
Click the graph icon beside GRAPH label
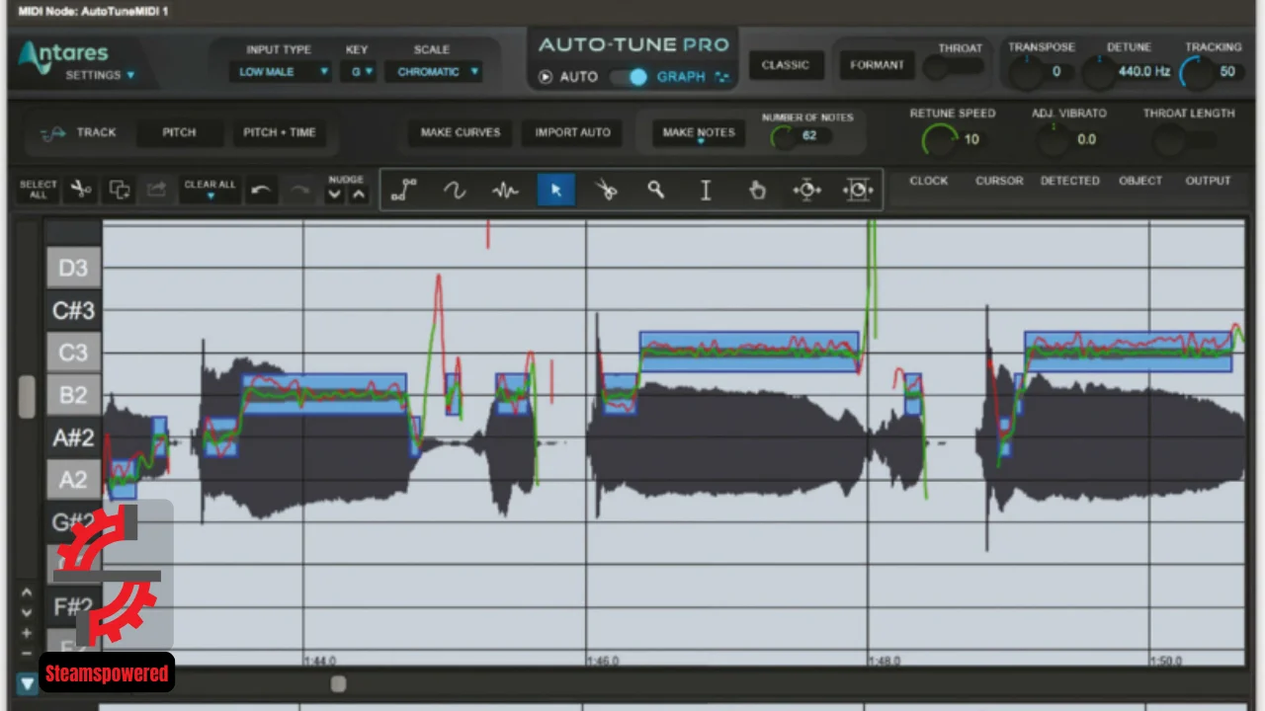(722, 77)
